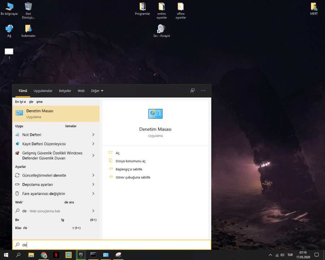
Task: Choose Başlangıç'a sabitle action
Action: pos(129,169)
